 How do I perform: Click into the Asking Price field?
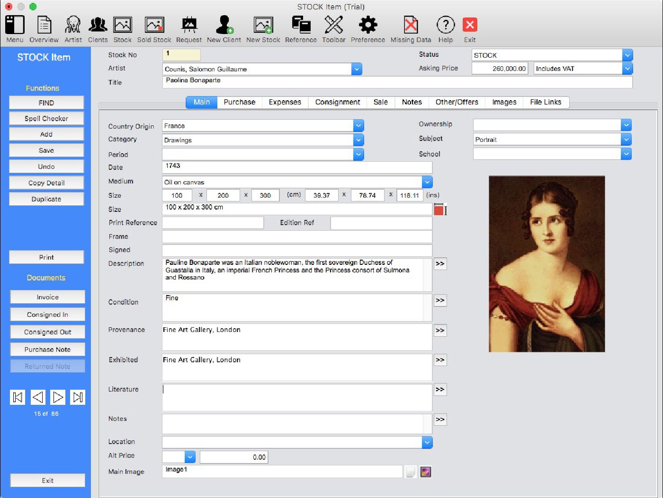pos(500,69)
